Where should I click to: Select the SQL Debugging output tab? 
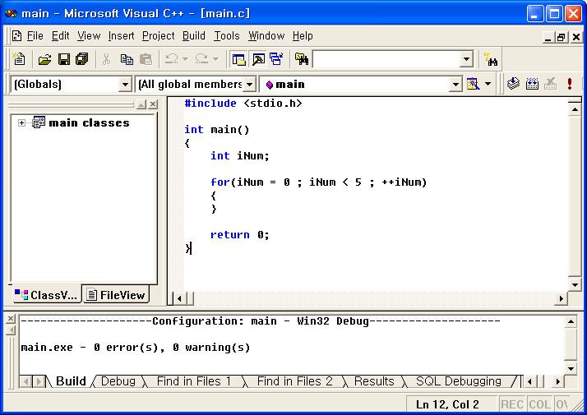coord(458,381)
